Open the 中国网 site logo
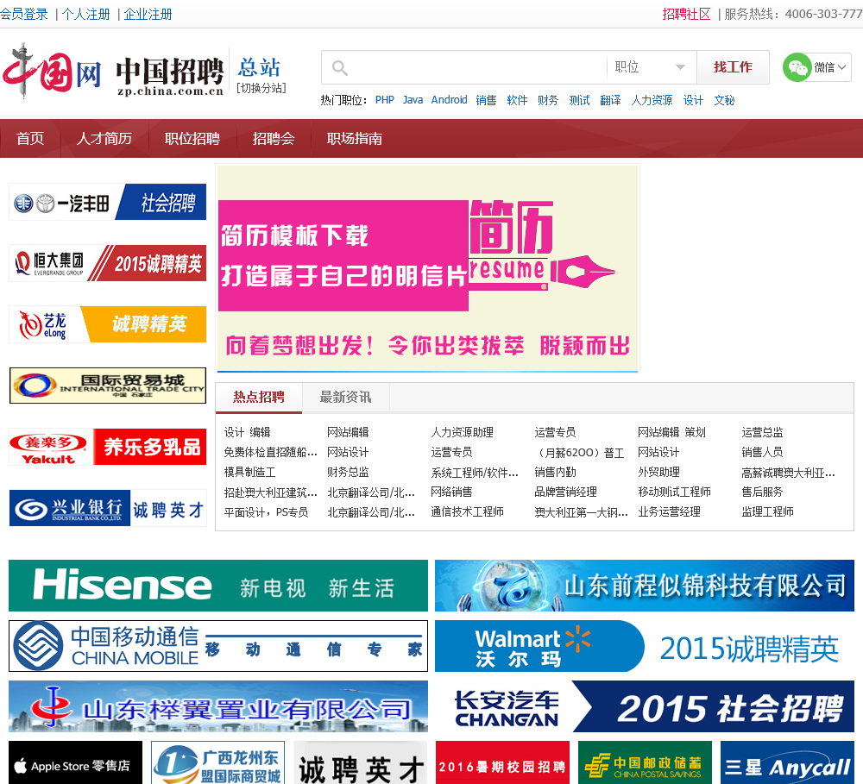The height and width of the screenshot is (784, 863). (x=53, y=71)
